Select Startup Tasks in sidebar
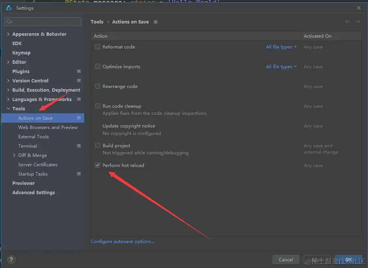This screenshot has height=268, width=368. tap(33, 174)
